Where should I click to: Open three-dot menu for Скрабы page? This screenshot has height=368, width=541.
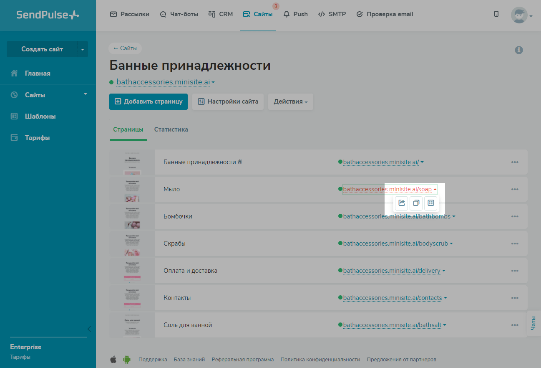[515, 244]
